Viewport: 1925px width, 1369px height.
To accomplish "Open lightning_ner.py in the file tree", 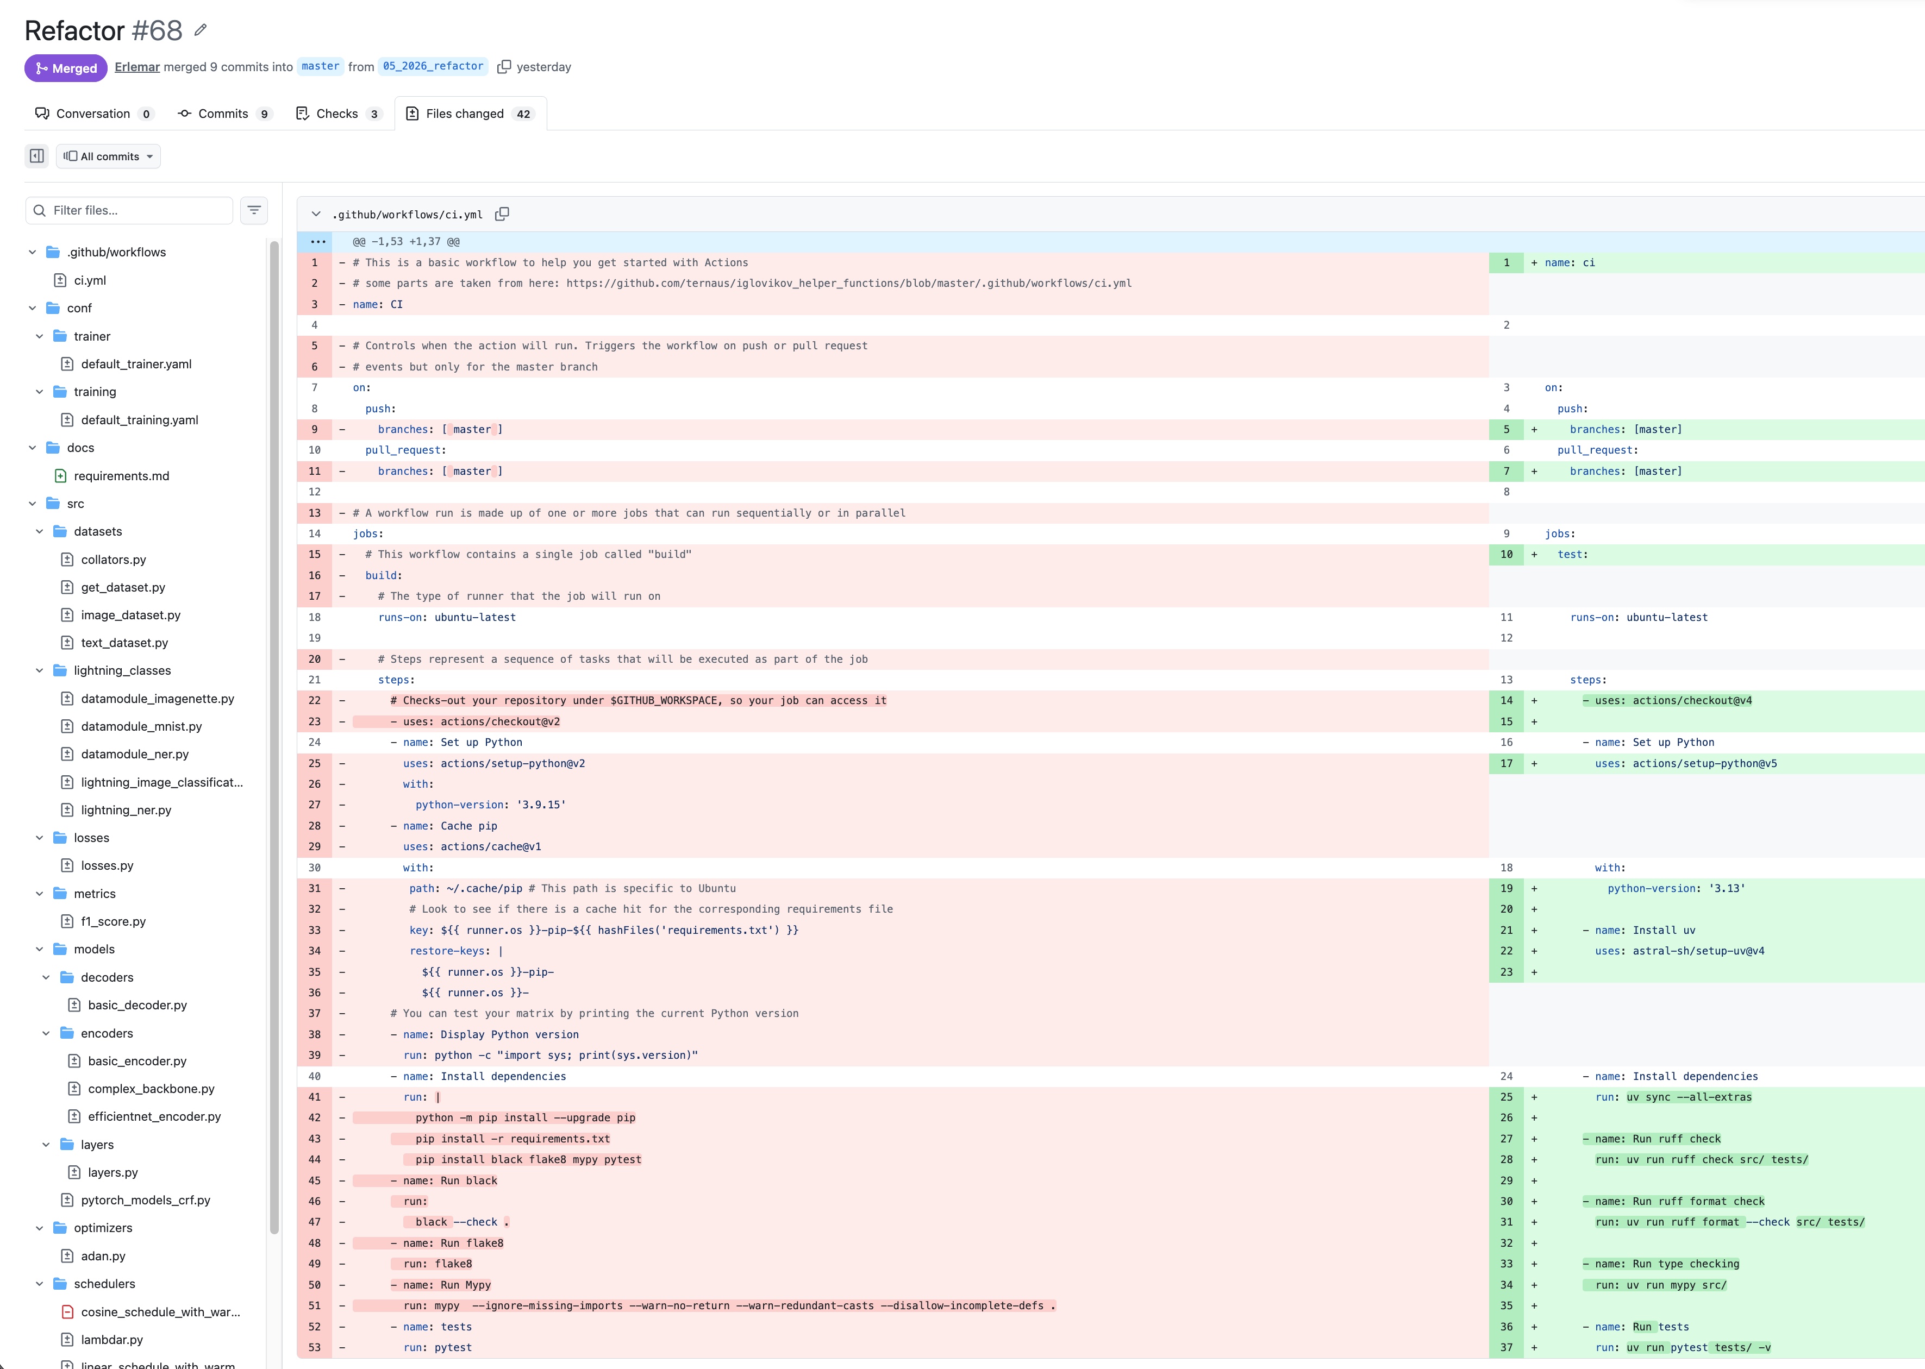I will pyautogui.click(x=127, y=810).
